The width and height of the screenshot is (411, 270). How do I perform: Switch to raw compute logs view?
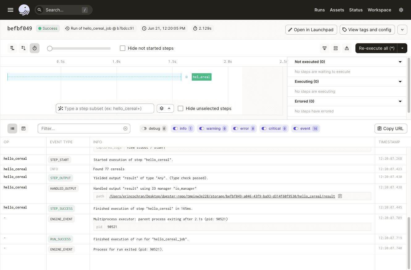point(23,129)
